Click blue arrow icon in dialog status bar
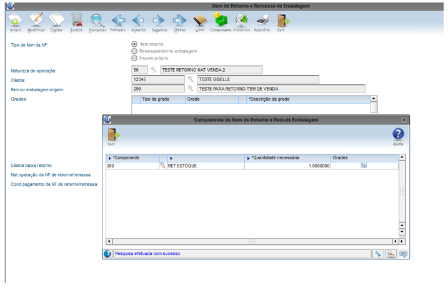 coord(378,253)
